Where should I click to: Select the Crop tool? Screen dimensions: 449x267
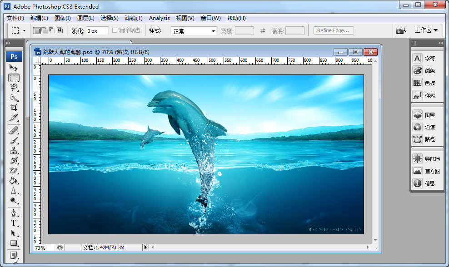click(x=14, y=108)
